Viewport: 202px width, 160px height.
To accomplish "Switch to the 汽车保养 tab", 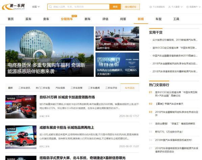I will (x=60, y=88).
